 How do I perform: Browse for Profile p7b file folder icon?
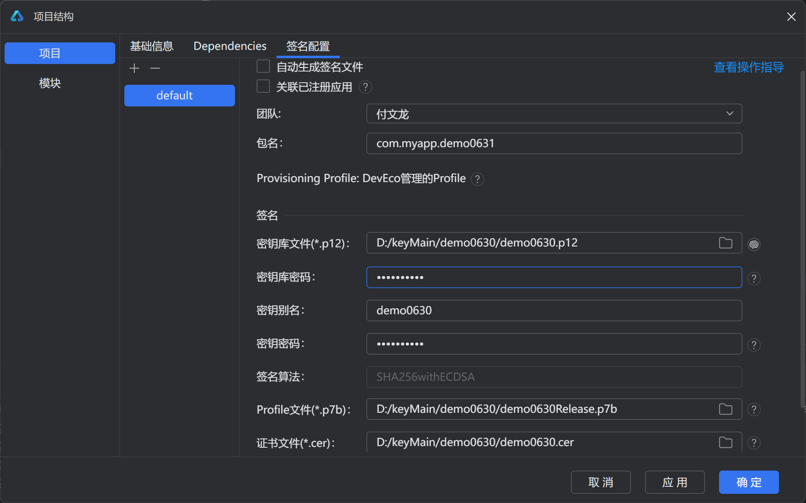(x=726, y=409)
